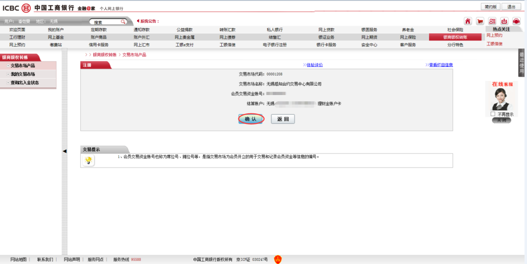Open the 服务网点 footer link
Screen dimensions: 527x264
[x=96, y=259]
